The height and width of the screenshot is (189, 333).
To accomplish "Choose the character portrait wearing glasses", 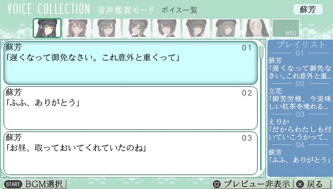I will [x=106, y=28].
